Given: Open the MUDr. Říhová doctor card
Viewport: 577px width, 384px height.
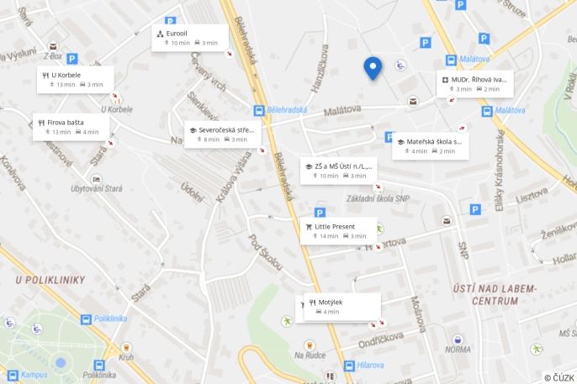Looking at the screenshot, I should 475,84.
